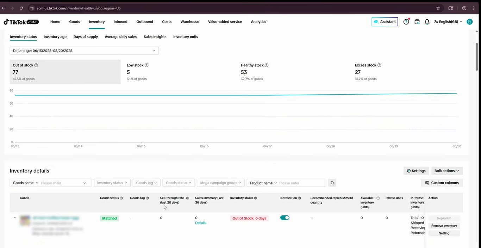The image size is (481, 248).
Task: Click info icon beside Notification header
Action: point(300,198)
